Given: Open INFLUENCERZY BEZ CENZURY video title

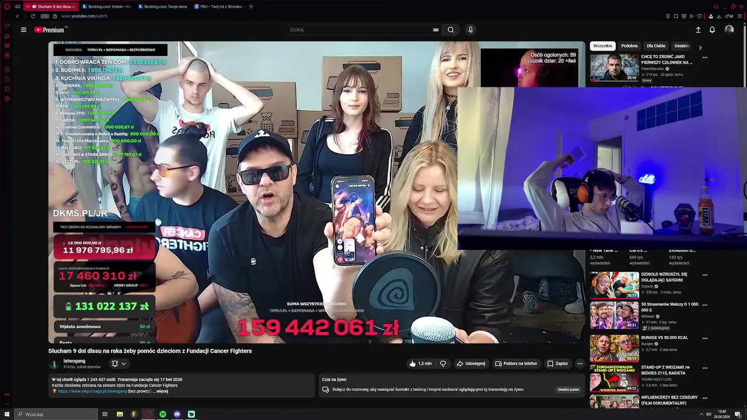Looking at the screenshot, I should [669, 400].
